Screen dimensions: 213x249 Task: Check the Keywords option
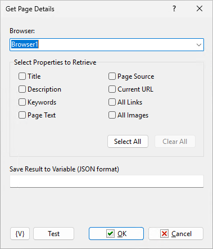pyautogui.click(x=22, y=102)
